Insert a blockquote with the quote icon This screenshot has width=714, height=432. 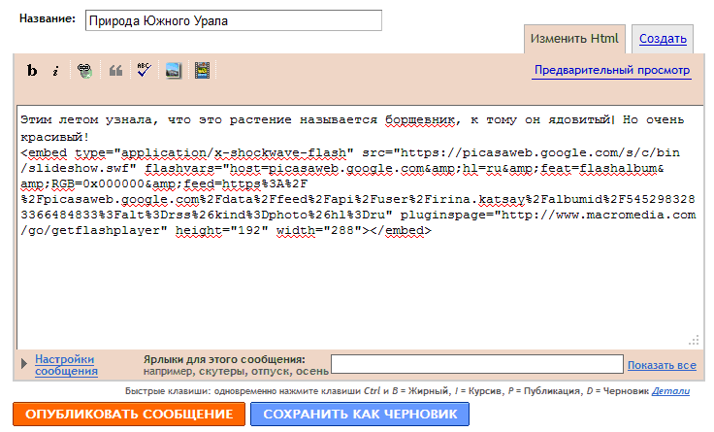tap(115, 71)
